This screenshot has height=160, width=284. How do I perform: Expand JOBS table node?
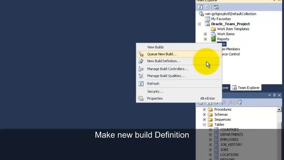coord(210,150)
